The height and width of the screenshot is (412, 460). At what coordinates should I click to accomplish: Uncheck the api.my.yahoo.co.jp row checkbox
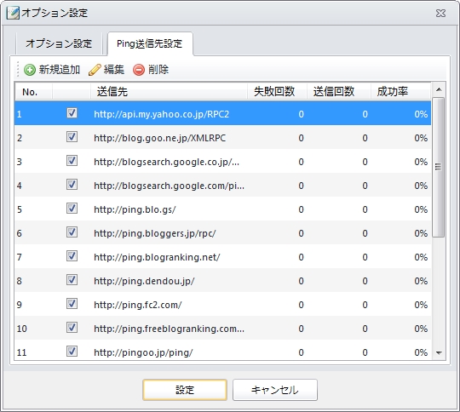coord(72,113)
